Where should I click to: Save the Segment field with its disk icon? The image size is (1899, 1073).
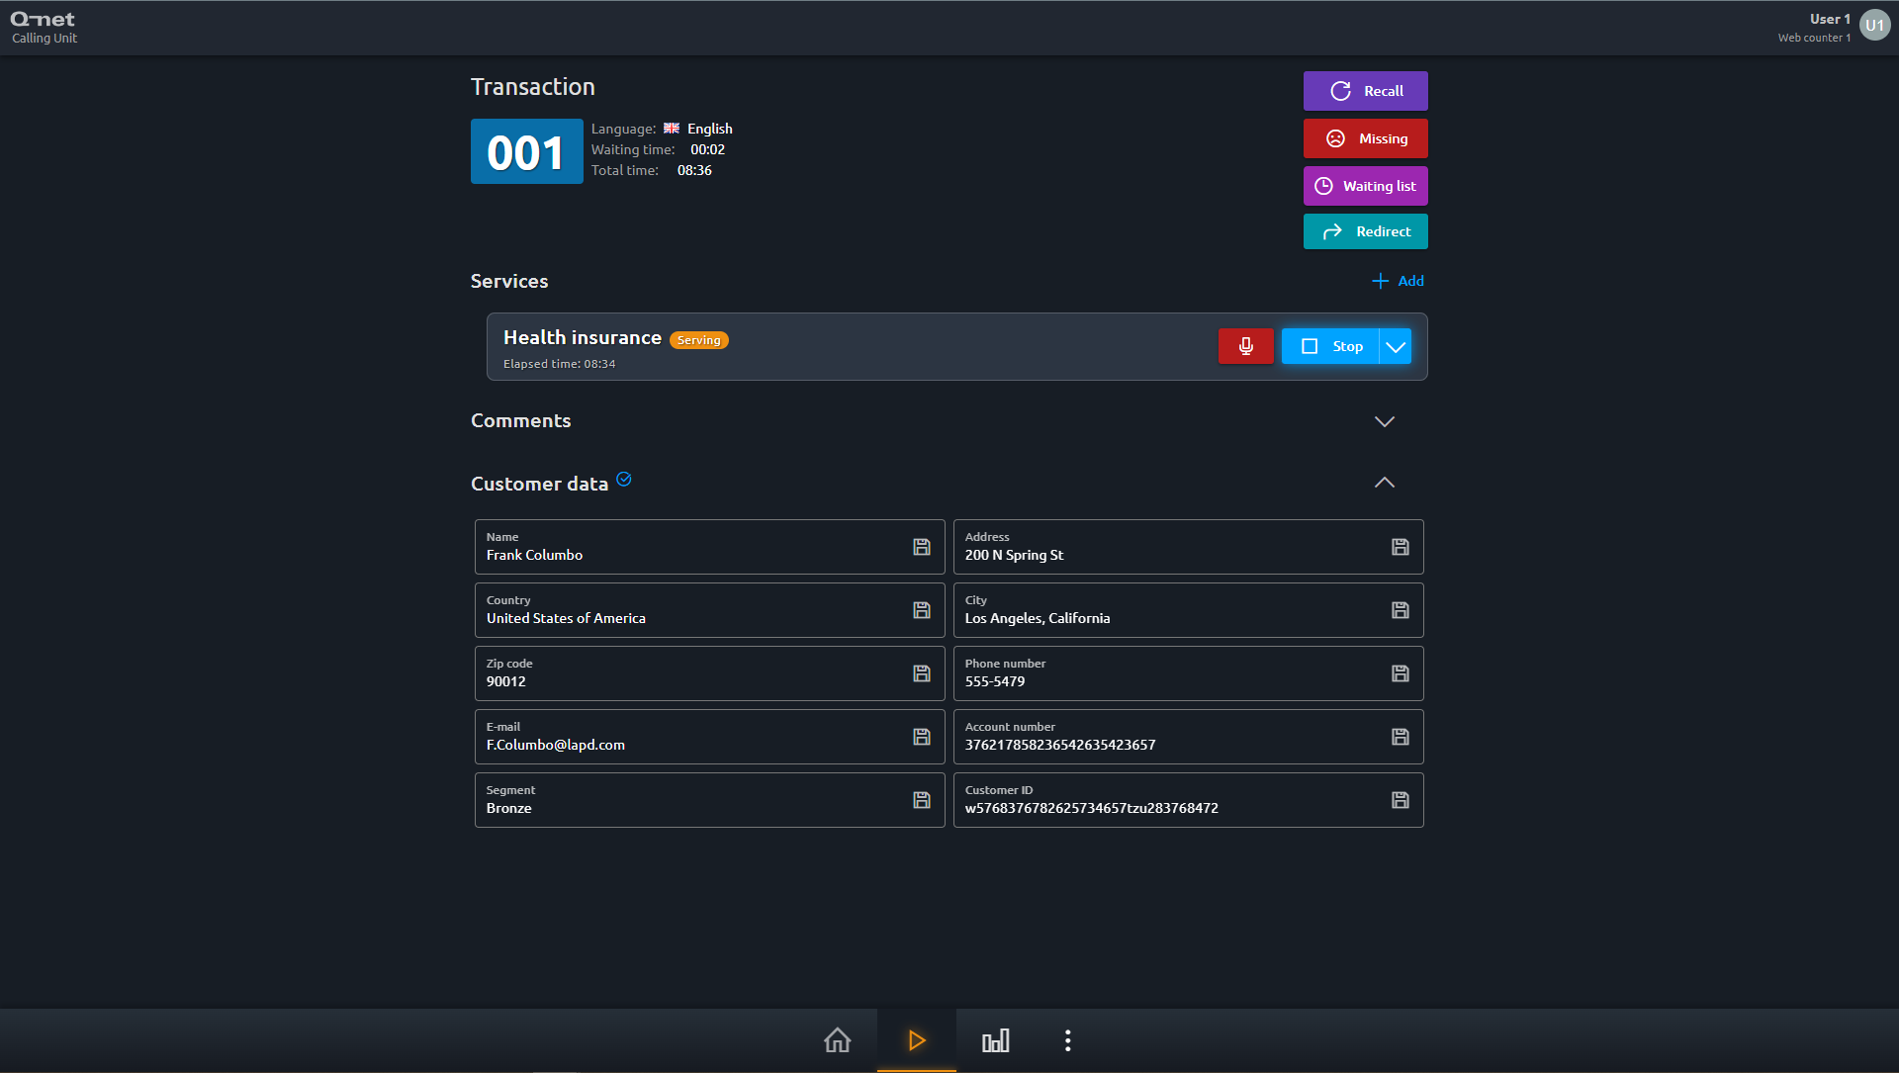[x=922, y=800]
